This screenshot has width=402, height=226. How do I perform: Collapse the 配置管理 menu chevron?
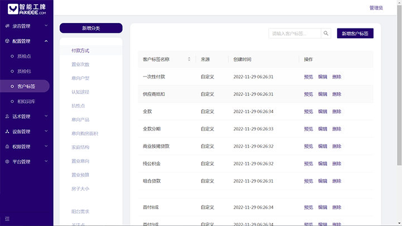(46, 41)
